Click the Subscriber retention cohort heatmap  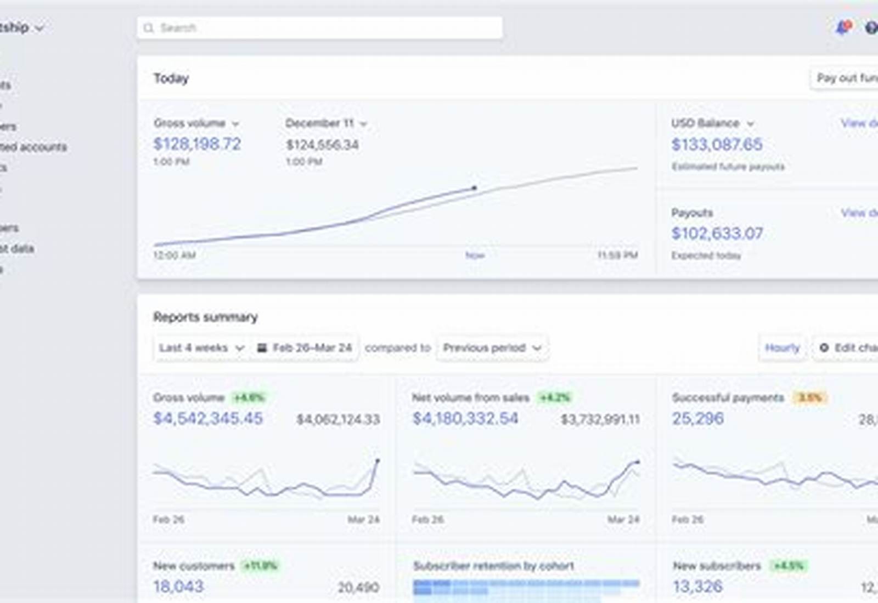(526, 590)
